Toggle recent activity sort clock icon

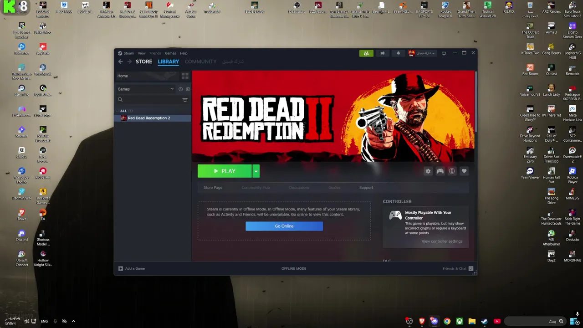[180, 89]
